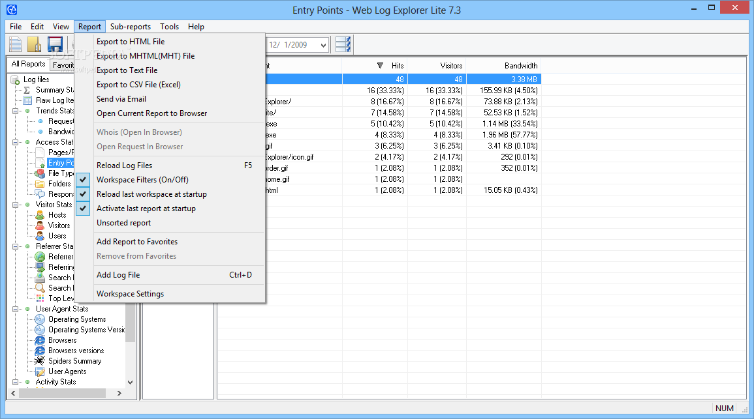
Task: Click the Referrer globe icon
Action: point(40,257)
